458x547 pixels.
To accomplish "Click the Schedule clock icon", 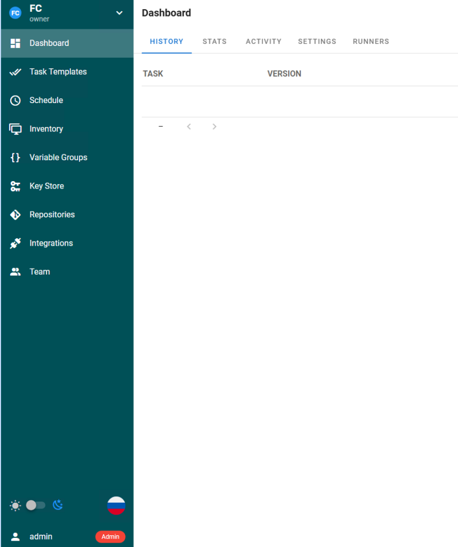I will (x=15, y=100).
